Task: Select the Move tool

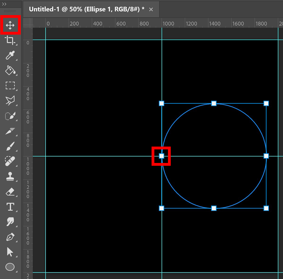Action: click(x=10, y=25)
